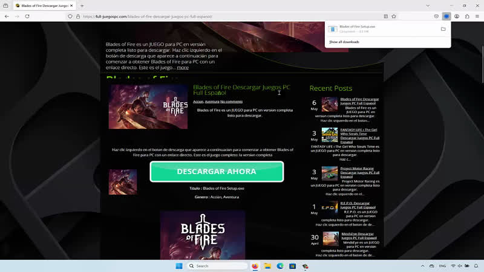
Task: Click the 'Recent Posts' heading
Action: [x=330, y=88]
